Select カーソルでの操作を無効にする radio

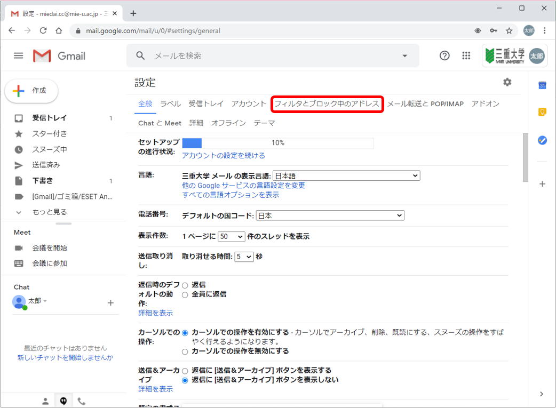[185, 352]
